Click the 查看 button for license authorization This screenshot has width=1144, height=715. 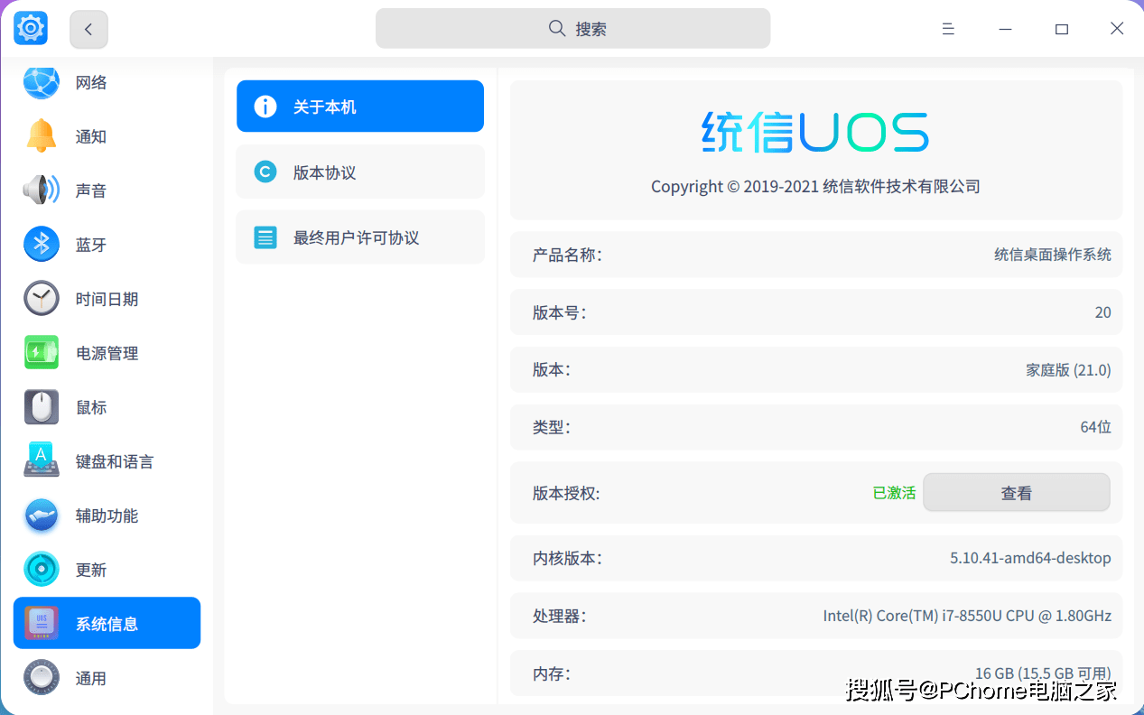click(1017, 493)
